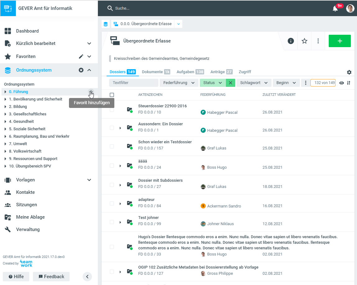Screen dimensions: 357x285
Task: Expand the Vorlagen sidebar section
Action: (x=89, y=180)
